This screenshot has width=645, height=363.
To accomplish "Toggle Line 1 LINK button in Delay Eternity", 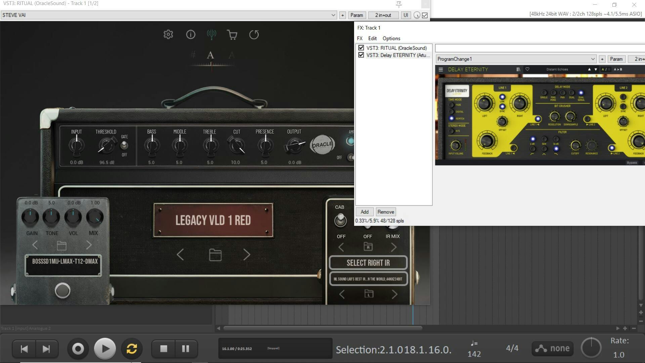I will click(x=502, y=97).
